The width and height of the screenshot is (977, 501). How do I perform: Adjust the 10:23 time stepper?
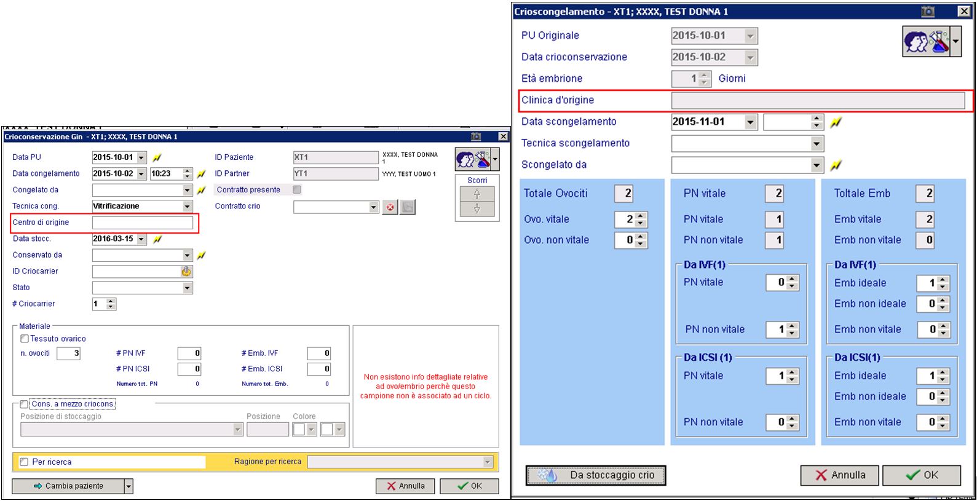pyautogui.click(x=188, y=174)
